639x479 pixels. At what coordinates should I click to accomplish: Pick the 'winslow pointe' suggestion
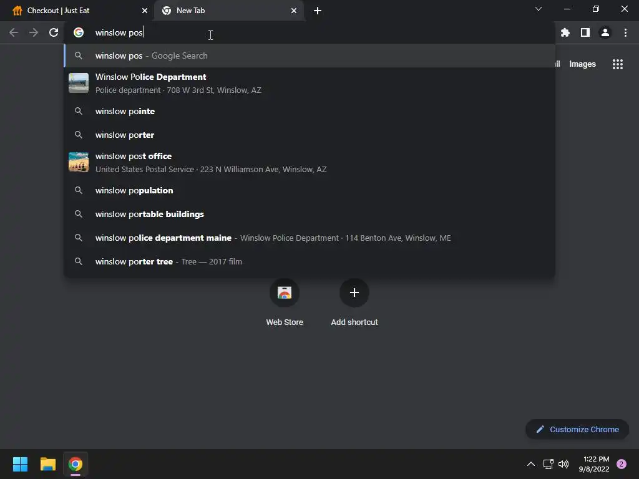click(310, 111)
